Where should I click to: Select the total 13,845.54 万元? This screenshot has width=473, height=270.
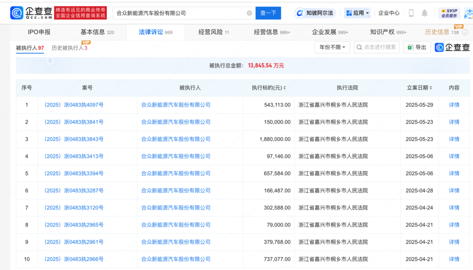tap(266, 65)
